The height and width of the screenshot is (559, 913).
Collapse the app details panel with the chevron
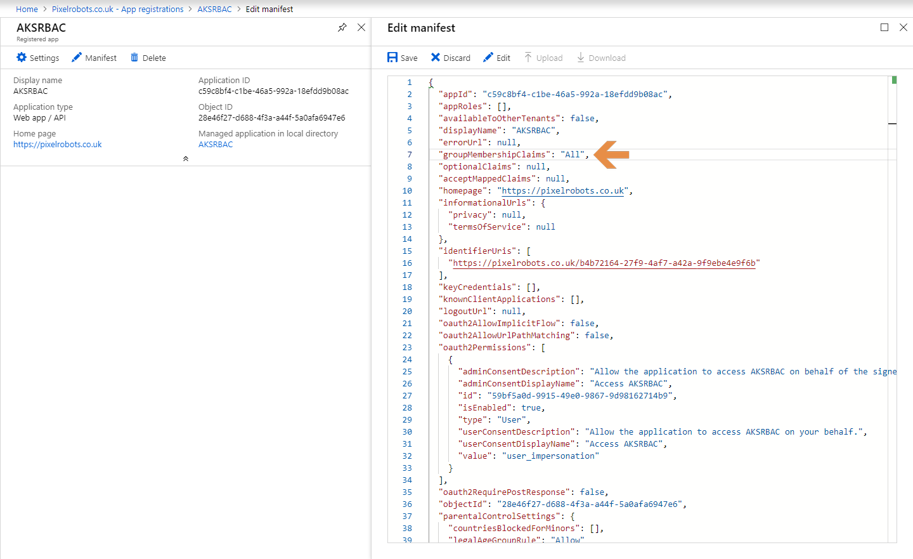tap(185, 158)
